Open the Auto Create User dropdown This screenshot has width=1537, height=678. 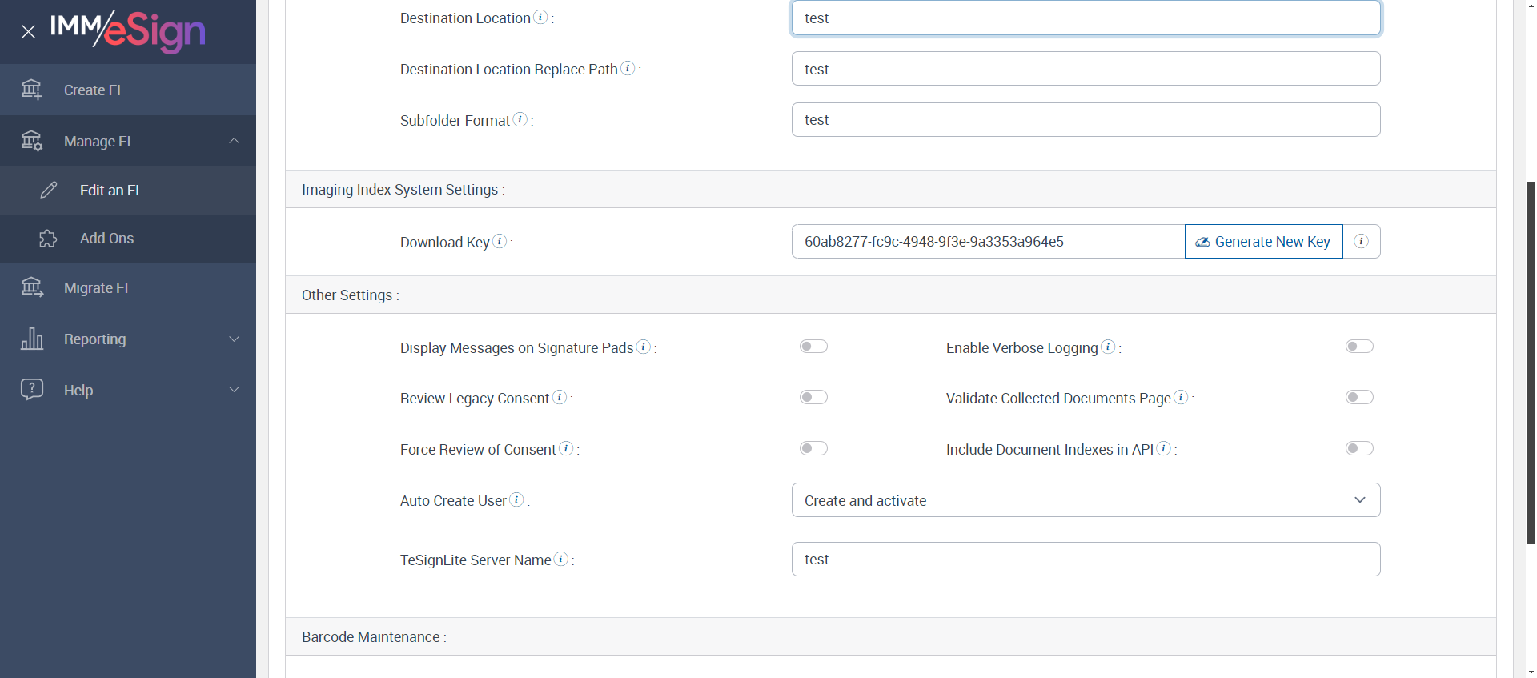click(1086, 500)
